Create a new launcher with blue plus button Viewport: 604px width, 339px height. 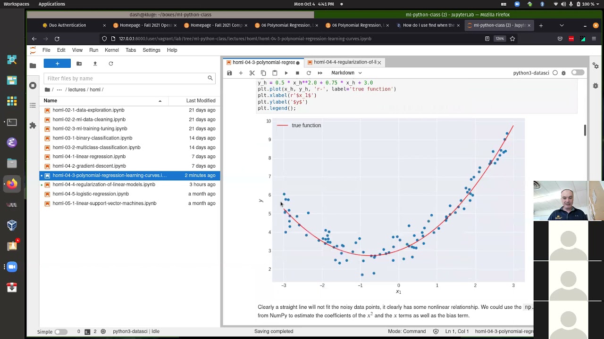[x=57, y=64]
